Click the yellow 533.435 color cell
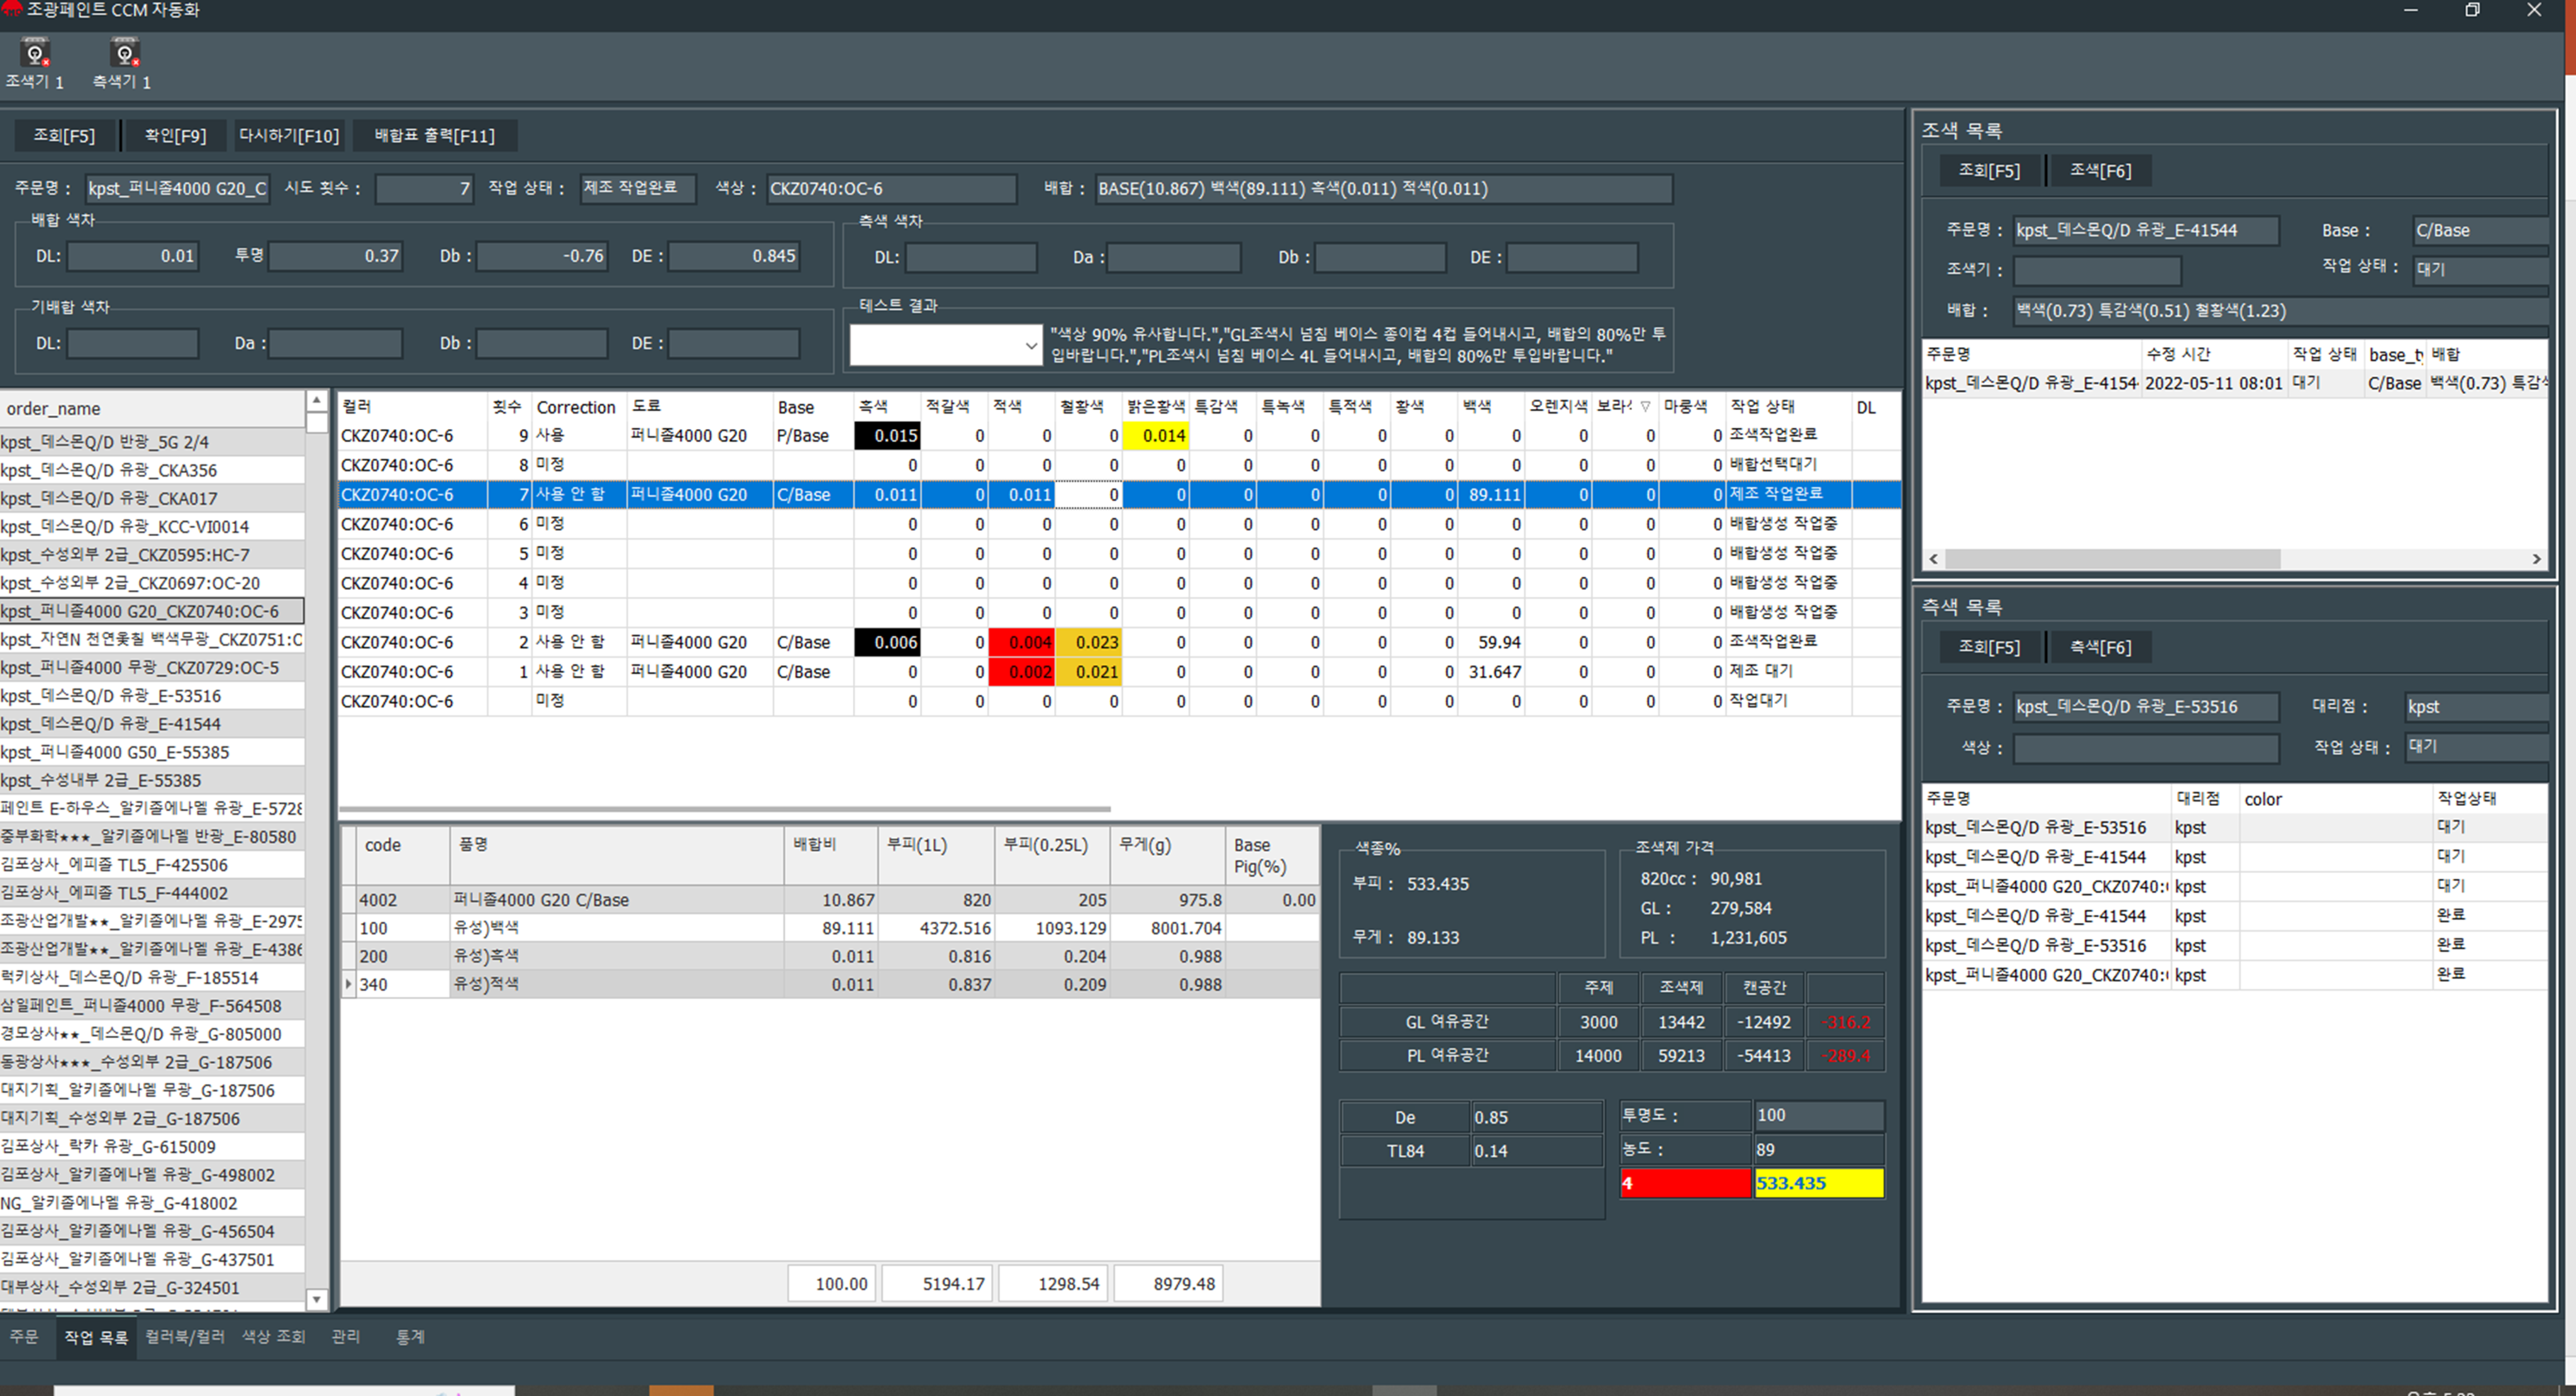Viewport: 2576px width, 1396px height. [1818, 1183]
